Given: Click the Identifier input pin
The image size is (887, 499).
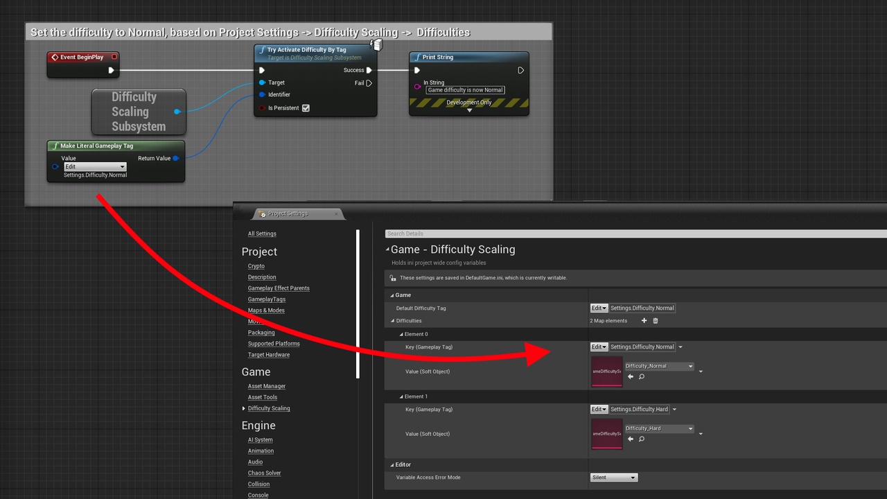Looking at the screenshot, I should 262,94.
